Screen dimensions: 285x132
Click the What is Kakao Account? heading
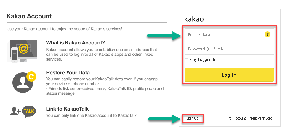tap(76, 43)
